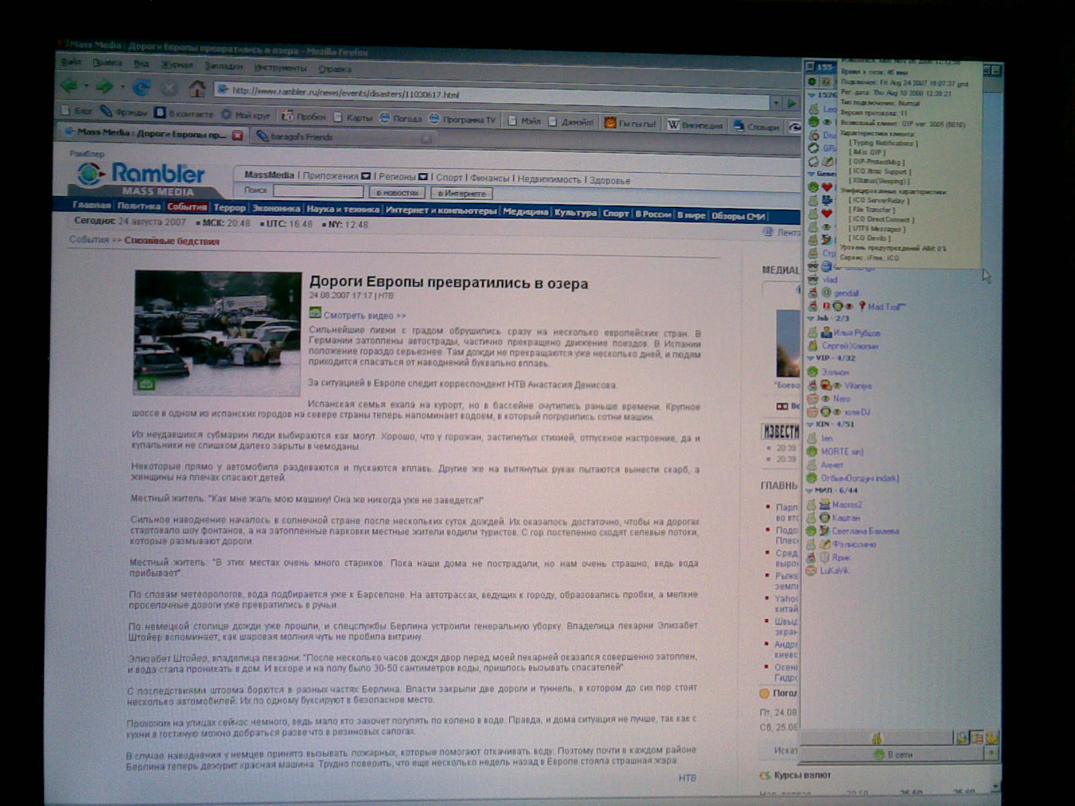Click the Rambler Поиск search input field
The width and height of the screenshot is (1075, 806).
[318, 191]
